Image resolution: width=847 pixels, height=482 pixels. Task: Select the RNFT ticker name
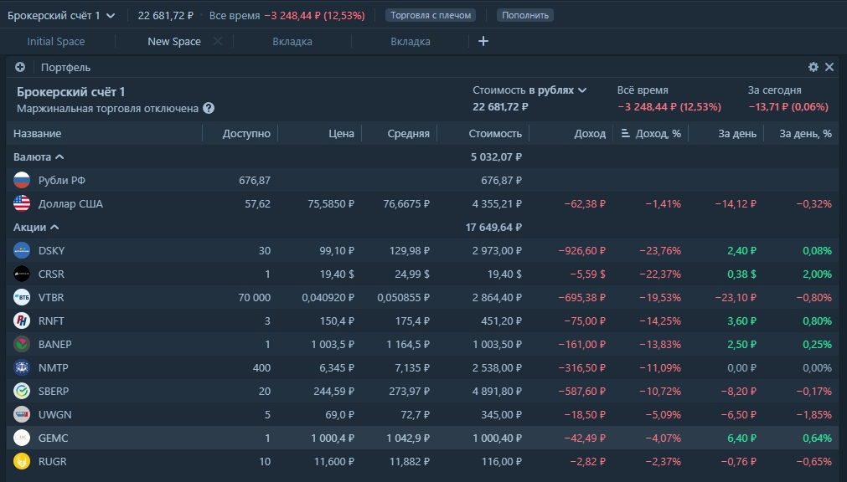click(51, 320)
